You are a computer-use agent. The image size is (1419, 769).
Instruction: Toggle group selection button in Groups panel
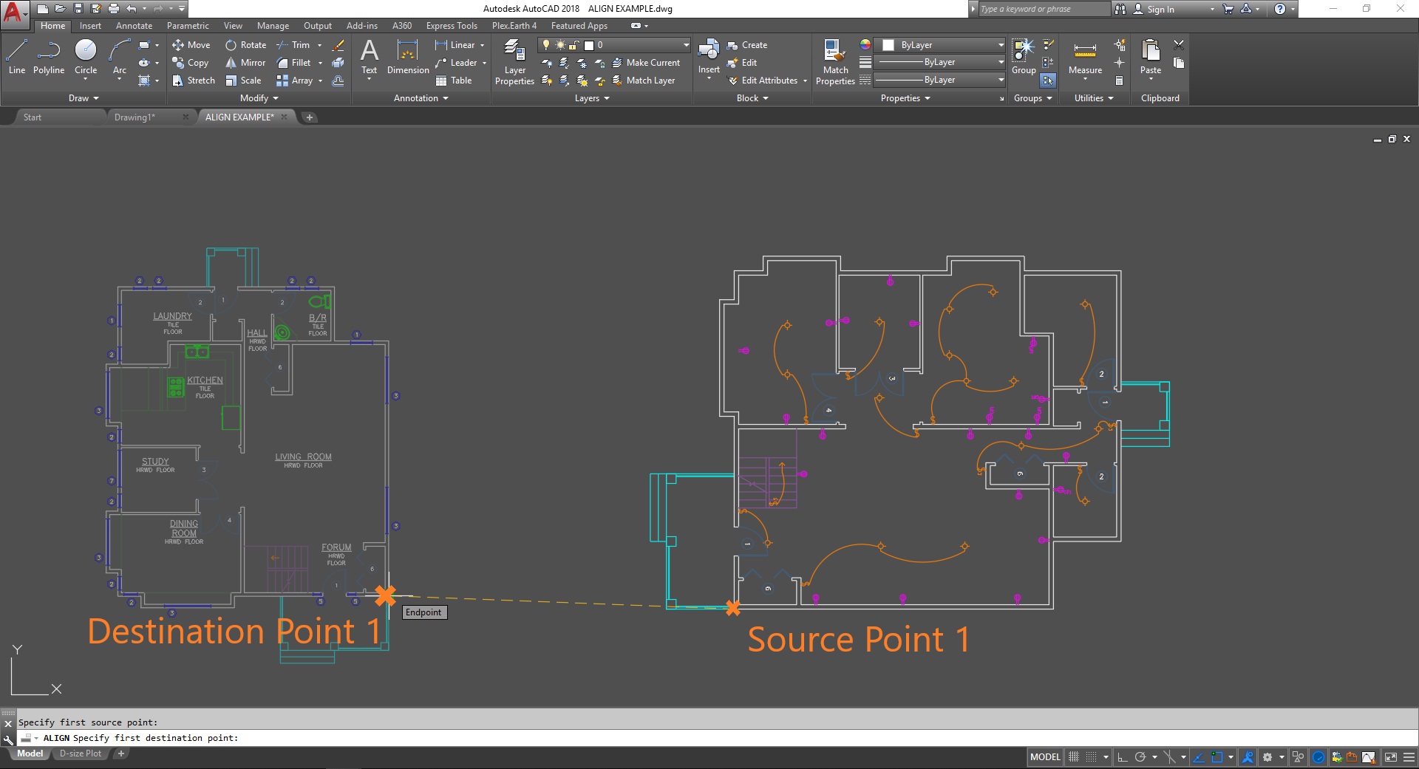coord(1048,81)
